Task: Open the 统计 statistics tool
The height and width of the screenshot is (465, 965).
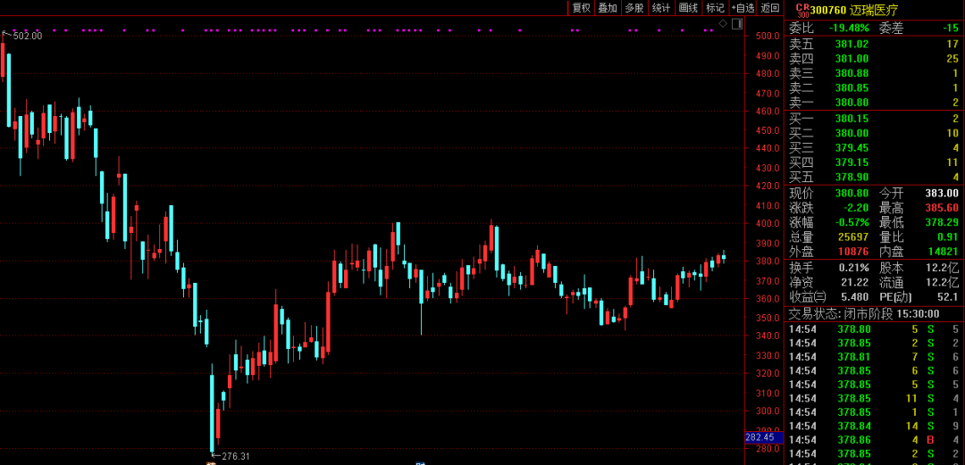Action: click(x=660, y=8)
